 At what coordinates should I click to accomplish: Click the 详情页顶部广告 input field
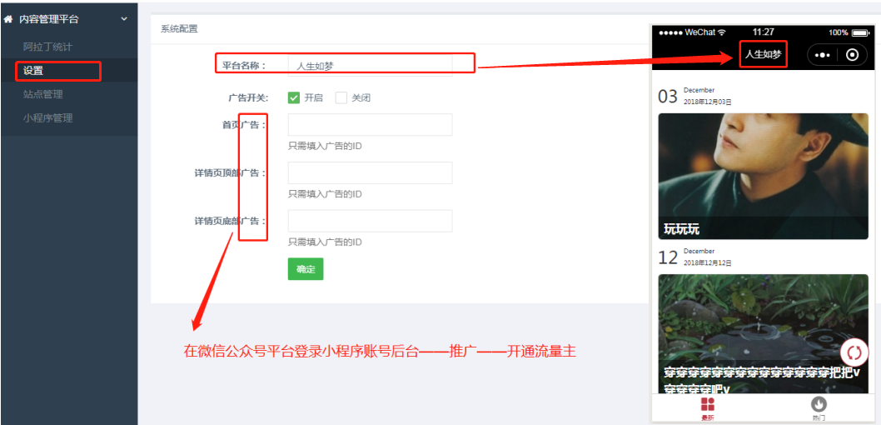pos(370,172)
